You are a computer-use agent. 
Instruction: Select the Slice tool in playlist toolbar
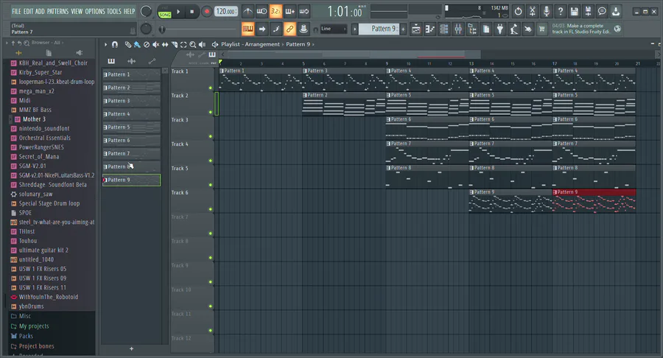[x=174, y=44]
